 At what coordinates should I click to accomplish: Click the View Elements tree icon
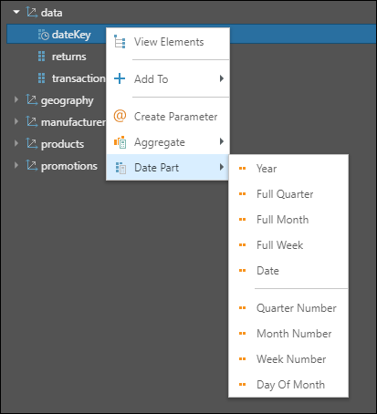[120, 42]
